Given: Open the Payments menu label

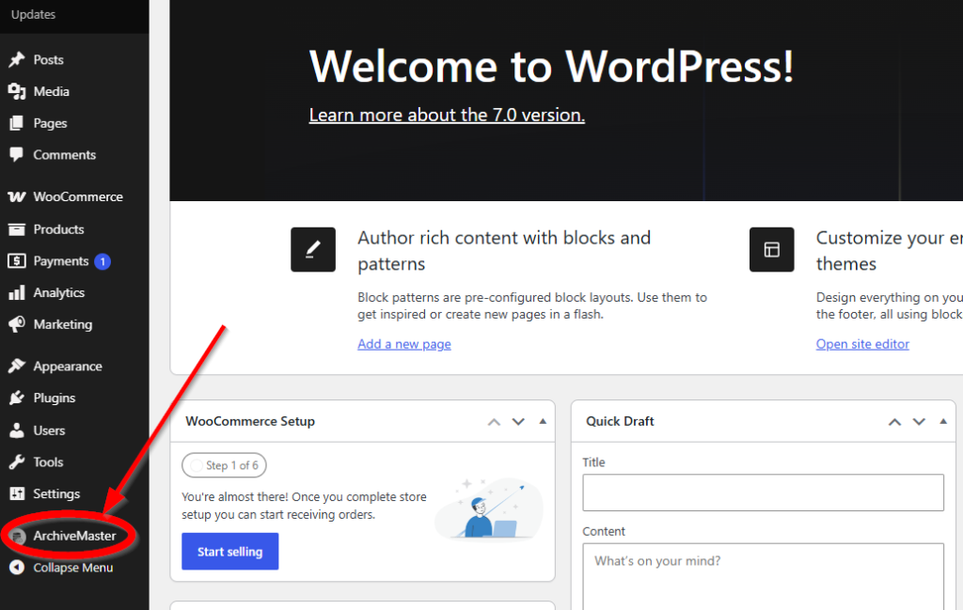Looking at the screenshot, I should [61, 260].
